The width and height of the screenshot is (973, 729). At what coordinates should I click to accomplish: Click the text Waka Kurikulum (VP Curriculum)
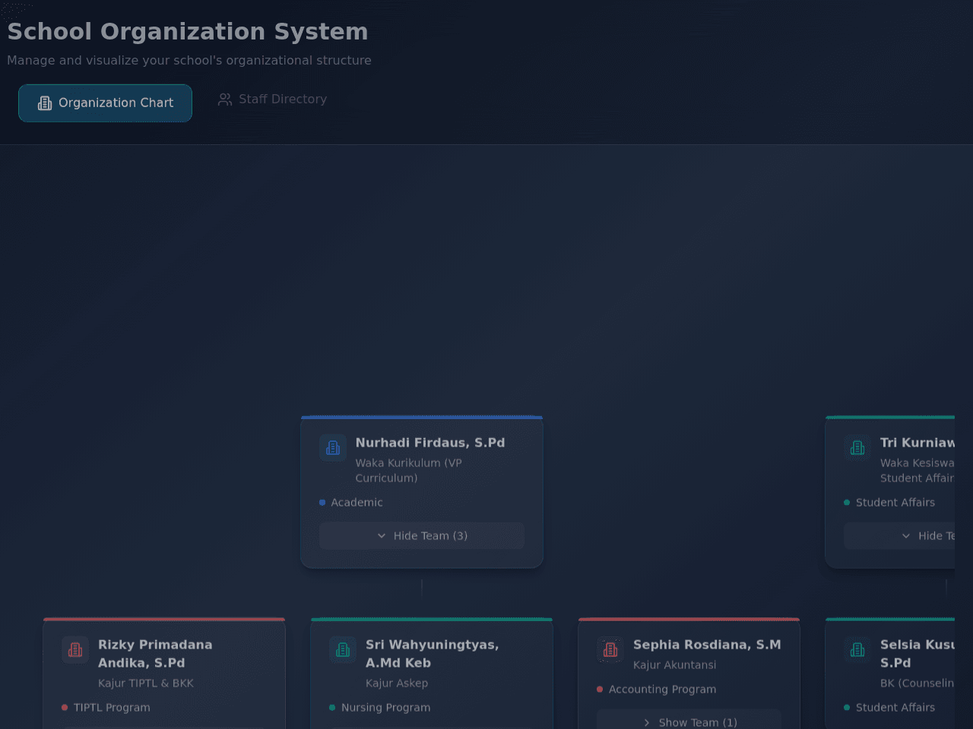(x=409, y=471)
